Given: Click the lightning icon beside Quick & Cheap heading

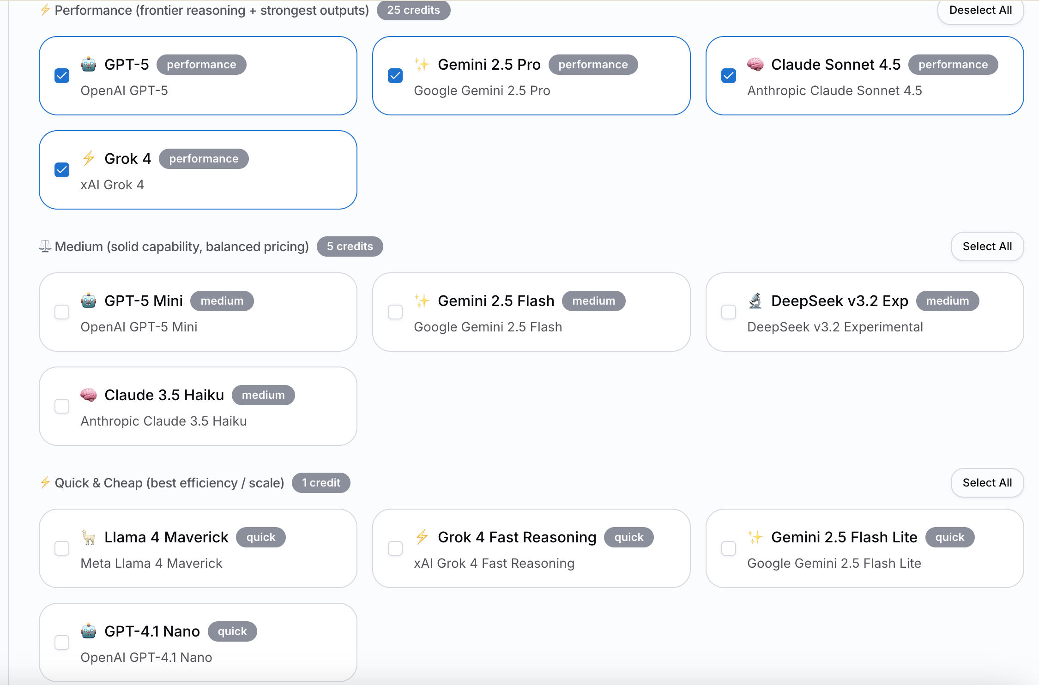Looking at the screenshot, I should click(x=44, y=482).
